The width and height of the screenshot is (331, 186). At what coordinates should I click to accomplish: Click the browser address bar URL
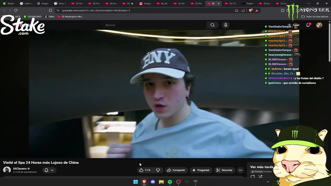coord(96,10)
